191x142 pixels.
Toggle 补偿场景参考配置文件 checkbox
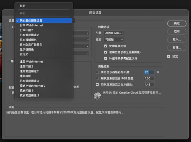(106, 58)
